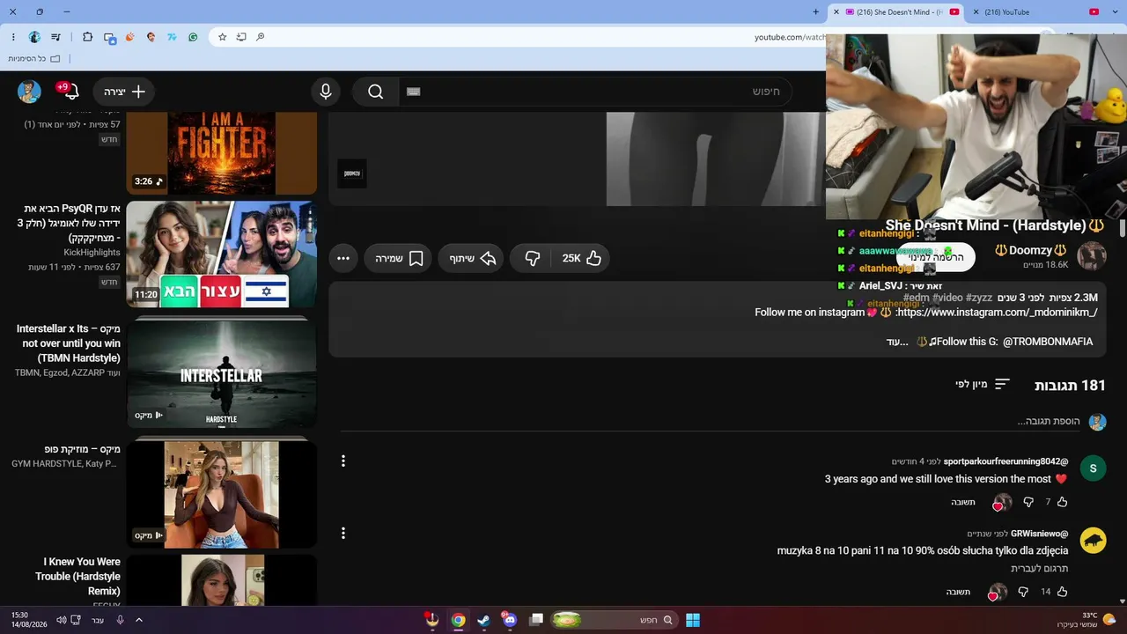The width and height of the screenshot is (1127, 634).
Task: Open Doomzy channel avatar
Action: (1092, 256)
